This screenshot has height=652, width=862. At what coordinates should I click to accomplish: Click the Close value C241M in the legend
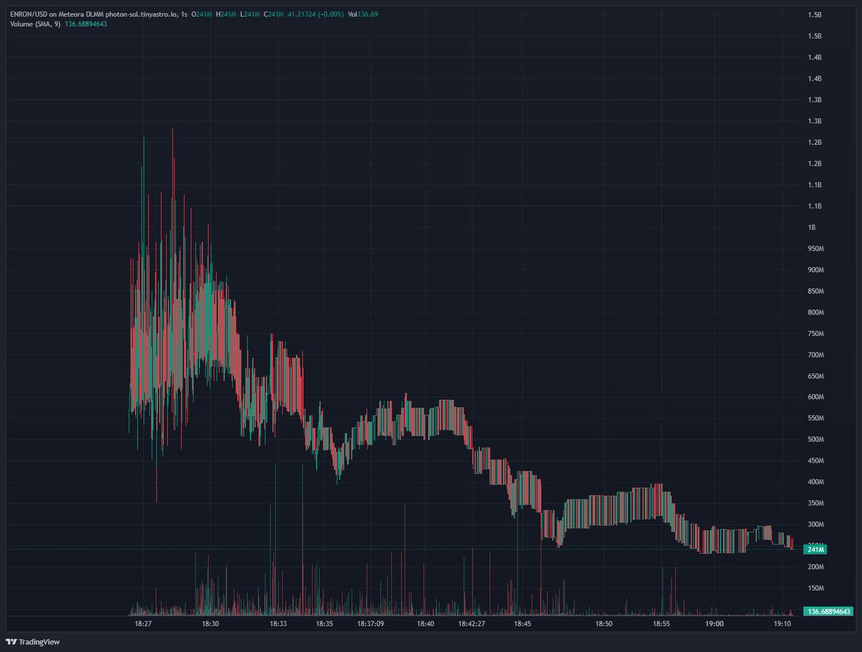274,15
